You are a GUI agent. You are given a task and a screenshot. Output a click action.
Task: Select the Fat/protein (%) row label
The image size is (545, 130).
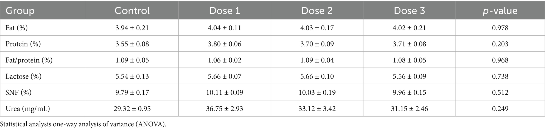(29, 60)
